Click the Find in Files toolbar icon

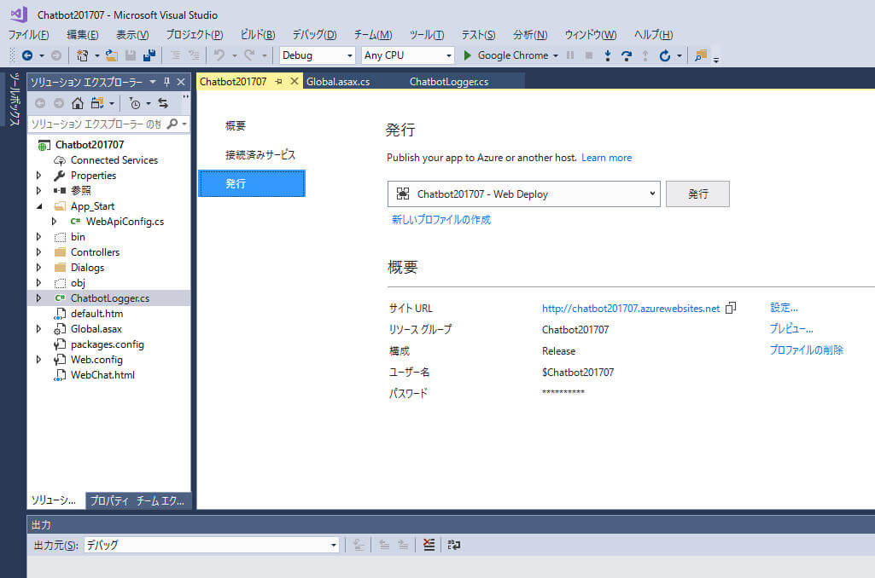click(x=700, y=55)
